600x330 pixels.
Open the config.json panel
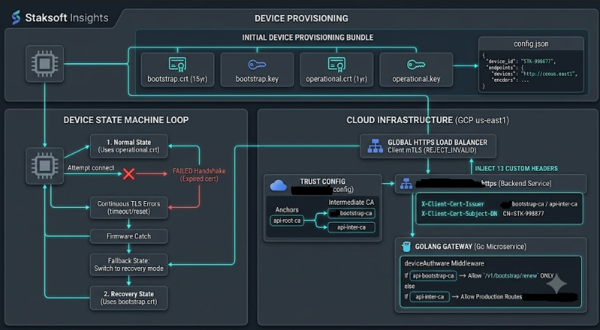531,64
